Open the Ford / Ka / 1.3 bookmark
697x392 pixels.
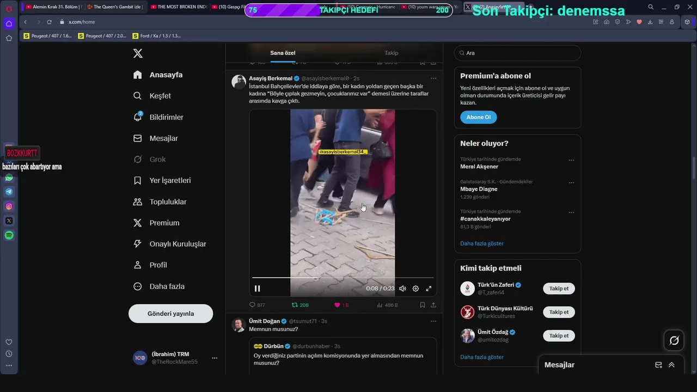tap(157, 36)
